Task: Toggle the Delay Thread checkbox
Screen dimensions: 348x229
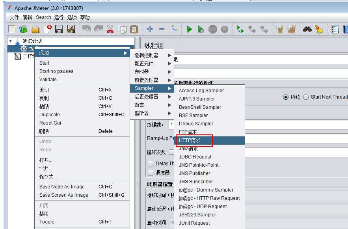Action: 151,164
